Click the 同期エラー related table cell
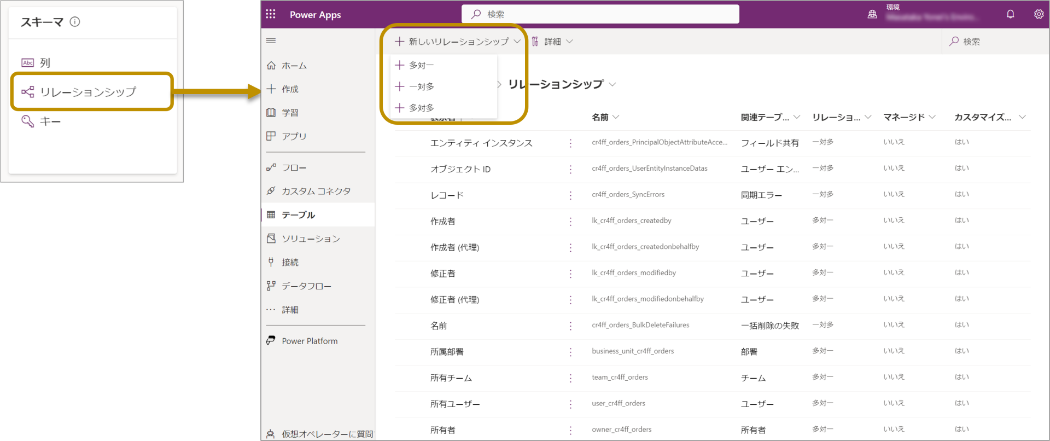Screen dimensions: 1050x441 [761, 195]
